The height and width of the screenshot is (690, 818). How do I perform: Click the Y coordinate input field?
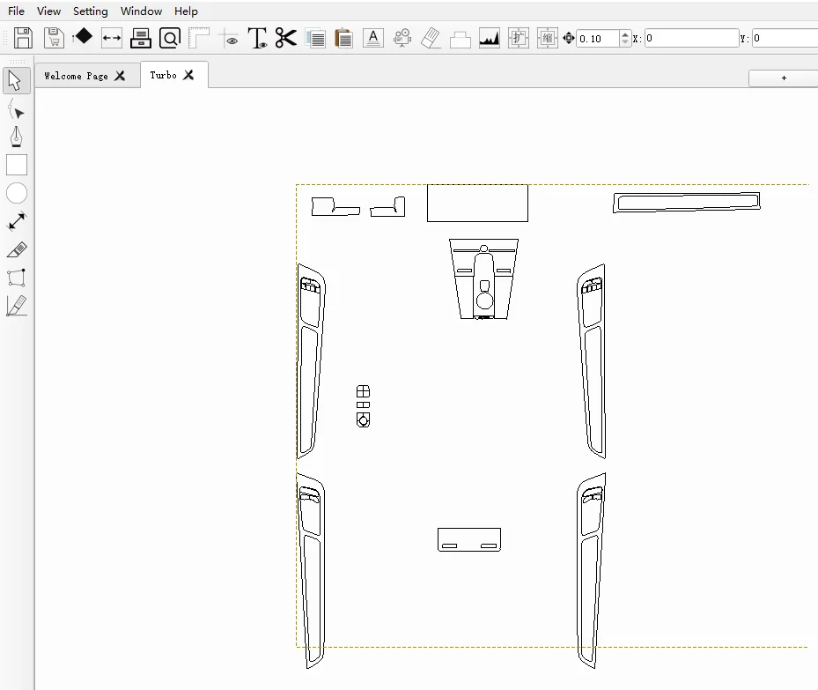pos(784,39)
